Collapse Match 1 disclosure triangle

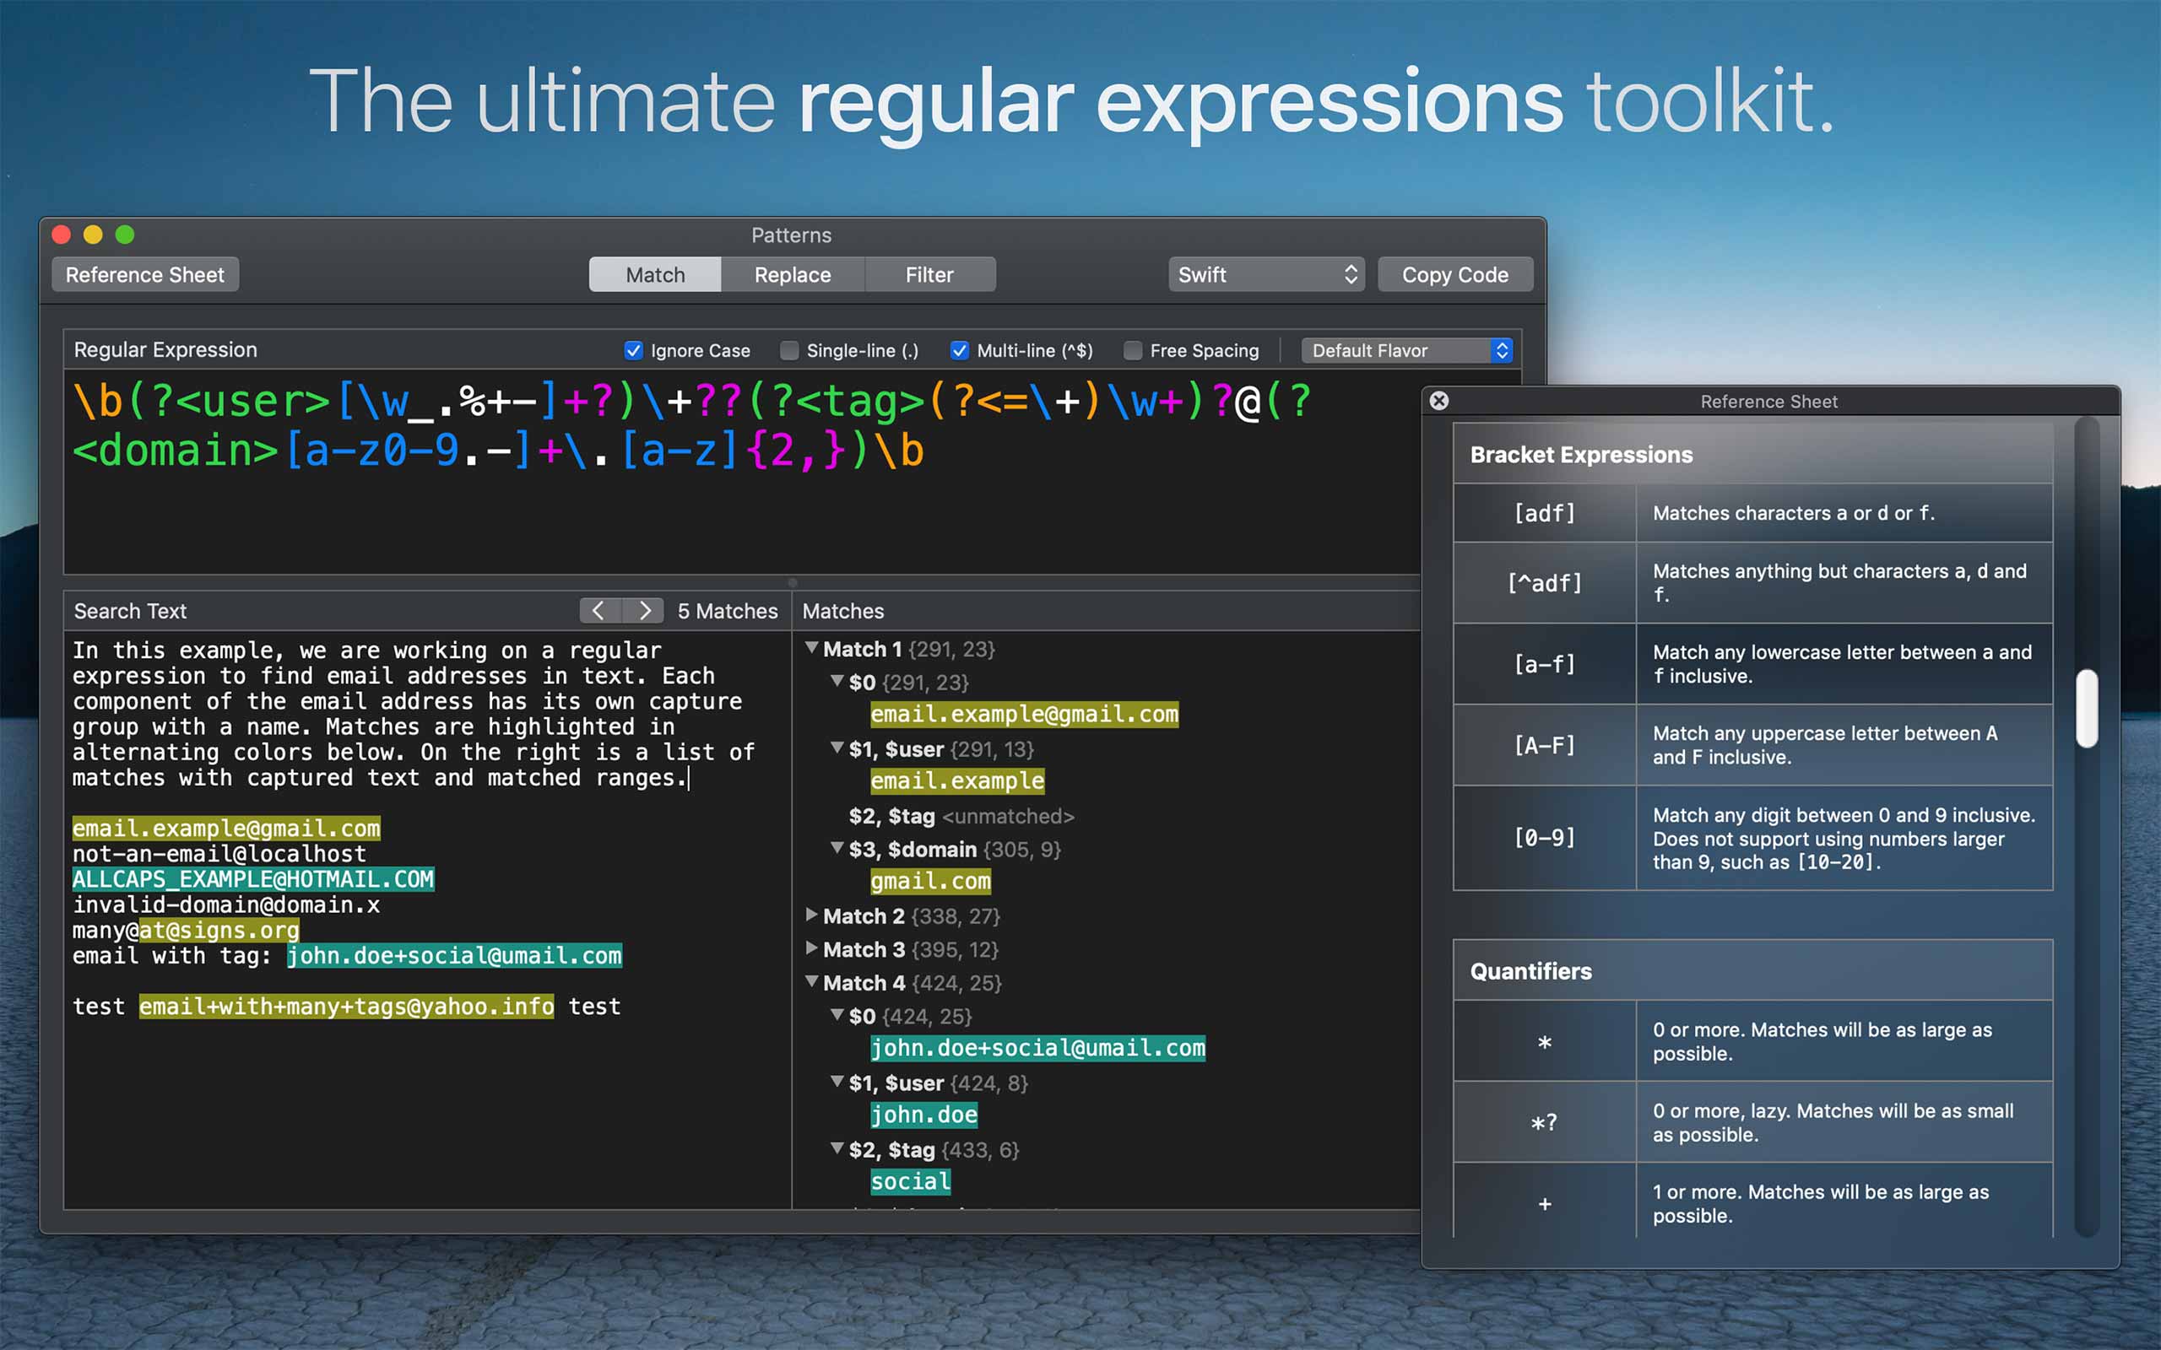pos(812,648)
